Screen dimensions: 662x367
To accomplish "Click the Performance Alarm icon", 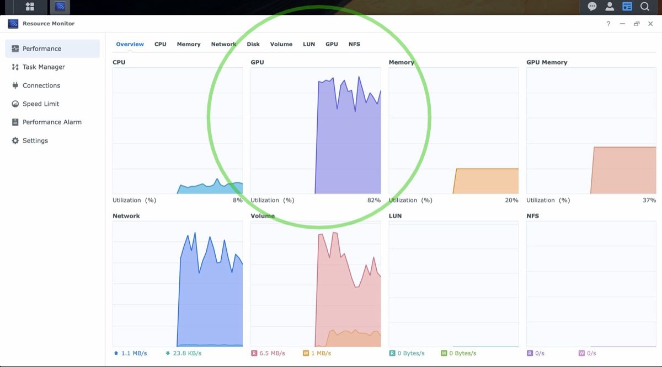I will [15, 122].
